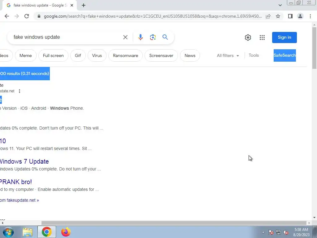Screen dimensions: 317x238
Task: Open Google quick settings gear
Action: coord(248,37)
